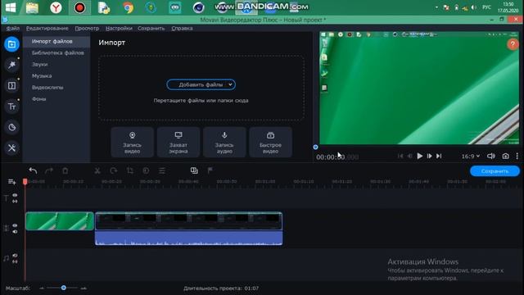Open the Справка menu

[182, 29]
